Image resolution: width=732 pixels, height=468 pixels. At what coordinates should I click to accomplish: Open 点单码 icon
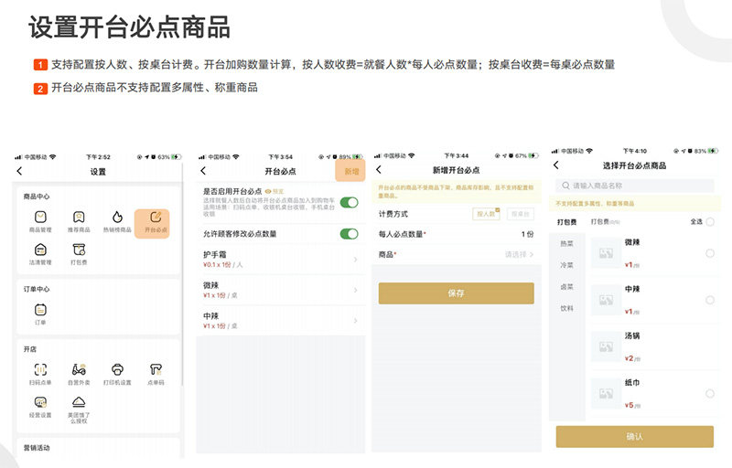(156, 369)
